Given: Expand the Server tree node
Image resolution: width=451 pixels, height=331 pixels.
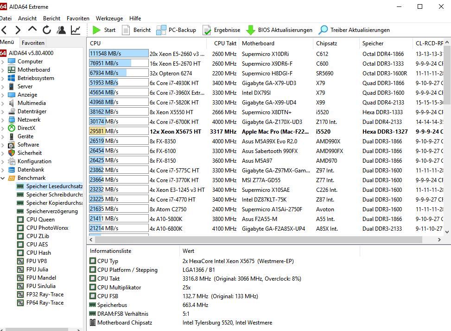Looking at the screenshot, I should coord(3,86).
